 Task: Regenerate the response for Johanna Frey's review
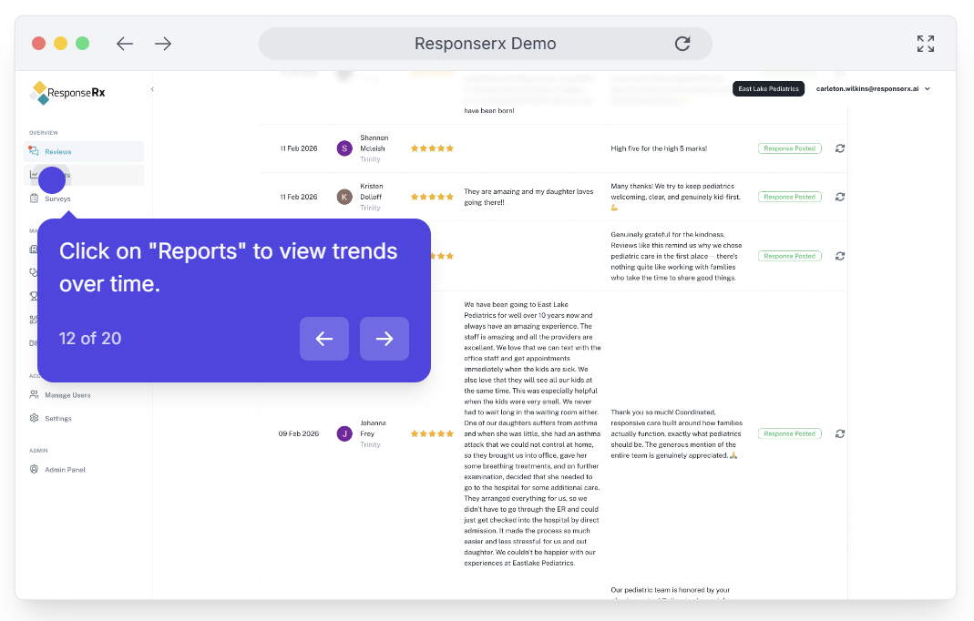[x=840, y=433]
